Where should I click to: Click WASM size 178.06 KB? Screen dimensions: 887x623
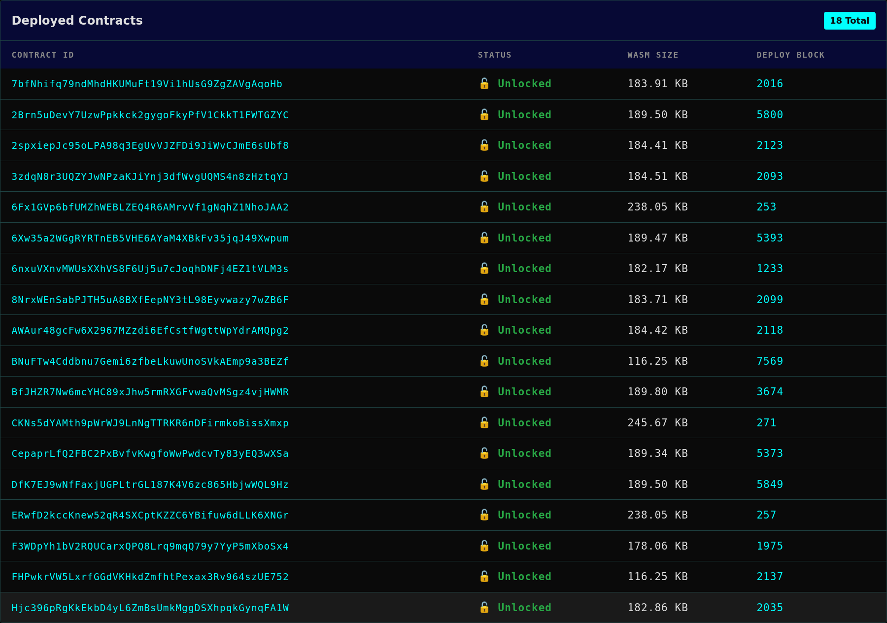657,546
